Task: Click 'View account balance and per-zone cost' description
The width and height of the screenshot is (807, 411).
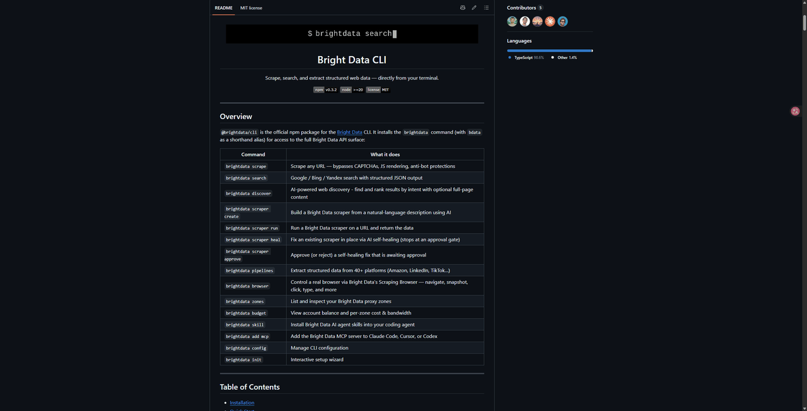Action: (x=351, y=313)
